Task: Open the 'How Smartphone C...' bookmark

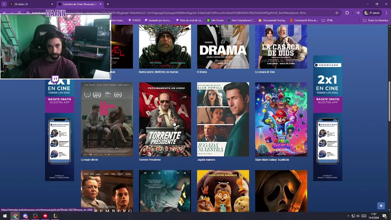Action: pos(241,20)
